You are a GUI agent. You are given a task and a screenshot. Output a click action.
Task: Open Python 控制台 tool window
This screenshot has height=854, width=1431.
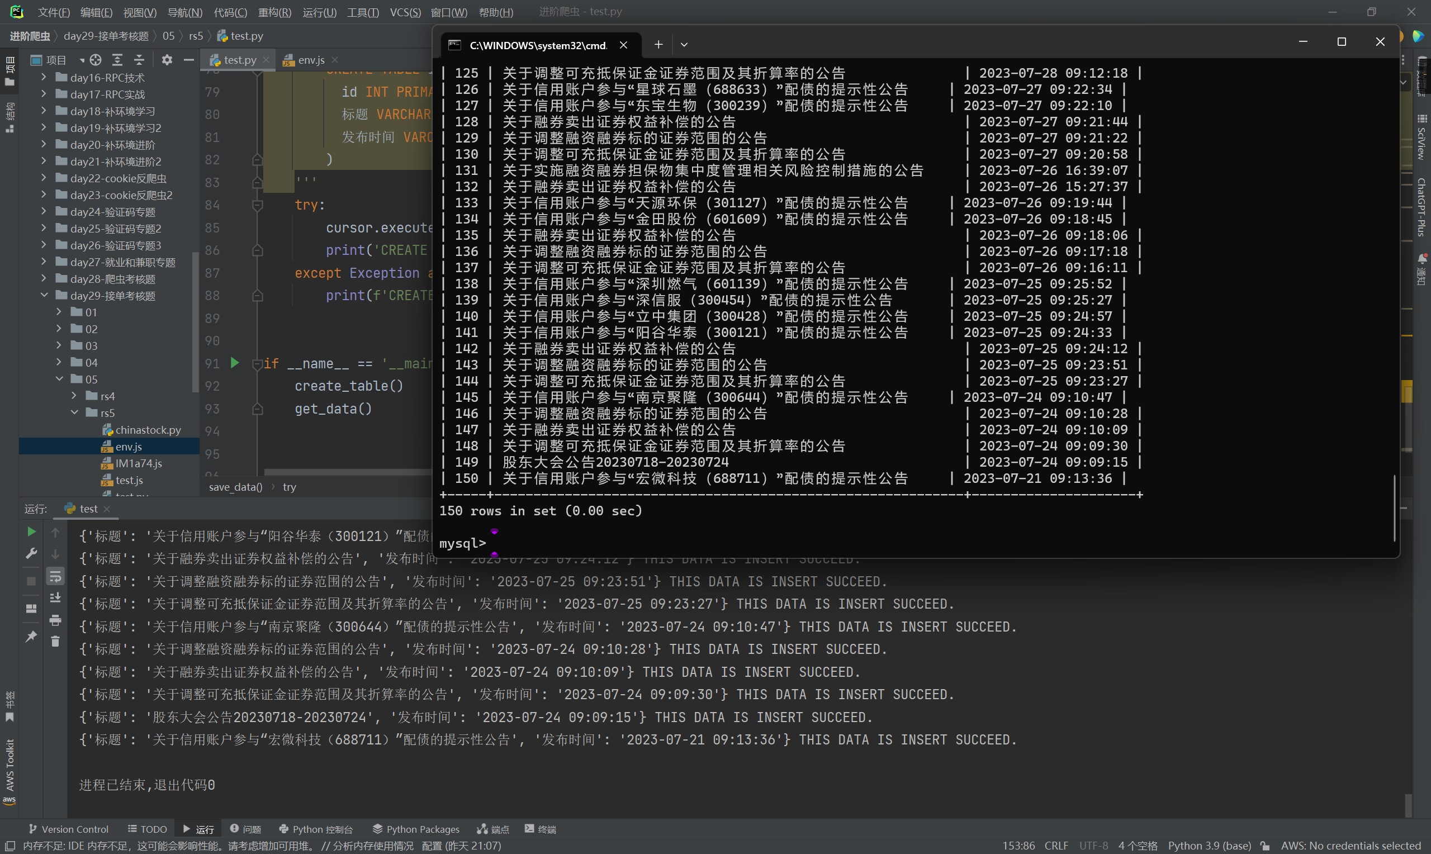pyautogui.click(x=316, y=829)
